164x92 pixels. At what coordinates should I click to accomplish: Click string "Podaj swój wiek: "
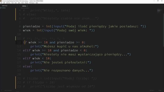point(73,30)
